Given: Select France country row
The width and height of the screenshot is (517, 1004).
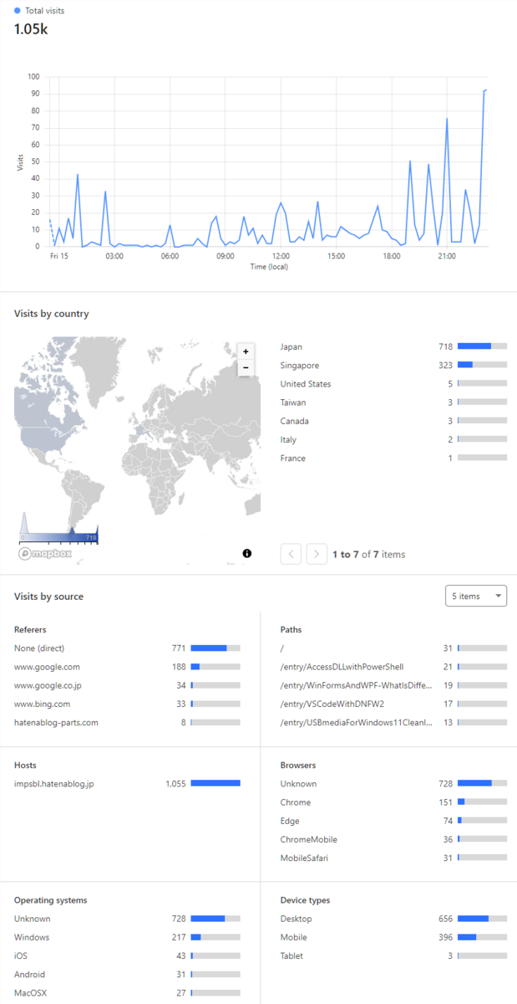Looking at the screenshot, I should point(393,458).
